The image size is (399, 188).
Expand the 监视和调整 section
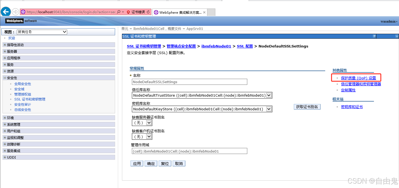coord(5,138)
